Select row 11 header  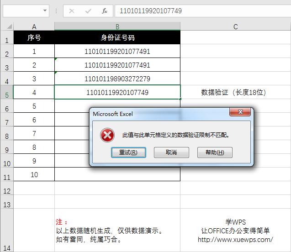[7, 174]
